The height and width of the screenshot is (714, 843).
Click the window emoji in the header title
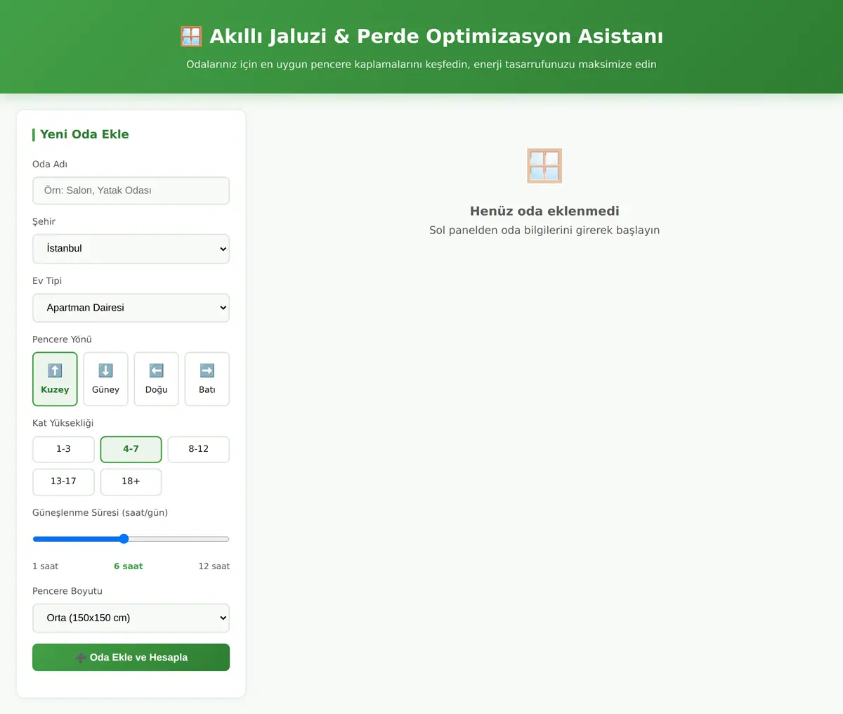191,37
